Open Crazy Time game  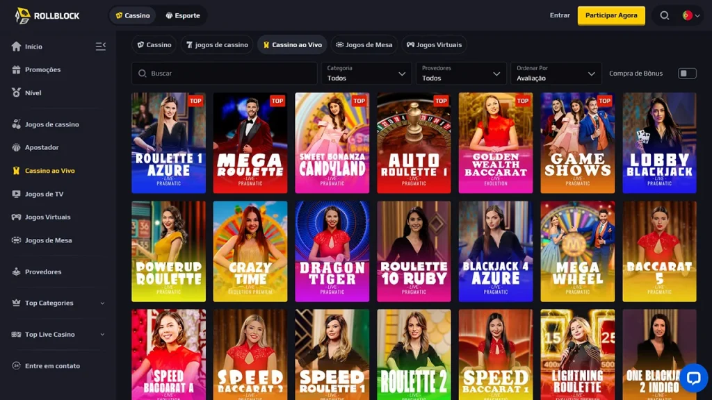coord(250,251)
